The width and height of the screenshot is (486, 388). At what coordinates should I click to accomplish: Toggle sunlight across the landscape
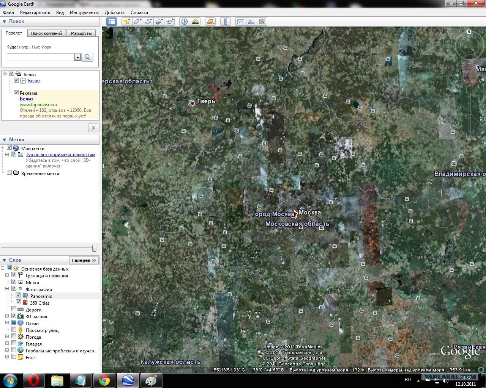point(195,22)
